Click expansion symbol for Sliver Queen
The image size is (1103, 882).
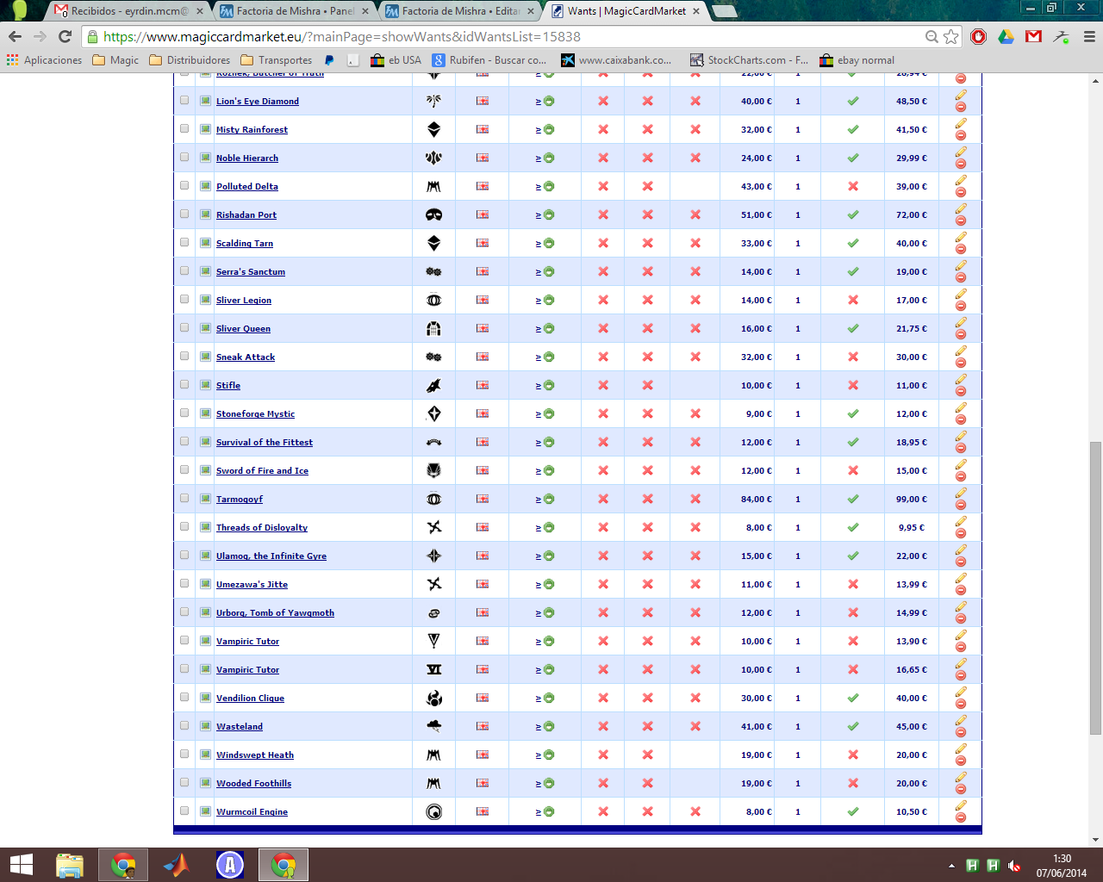pos(434,328)
